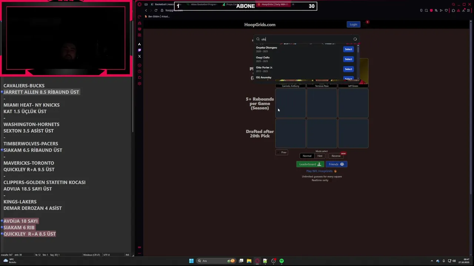Image resolution: width=474 pixels, height=266 pixels.
Task: Open the first cell in Drafted after 20th row
Action: 290,133
